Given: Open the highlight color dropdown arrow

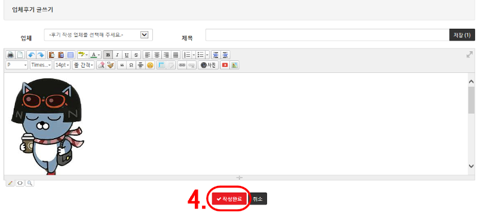Looking at the screenshot, I should pos(87,55).
